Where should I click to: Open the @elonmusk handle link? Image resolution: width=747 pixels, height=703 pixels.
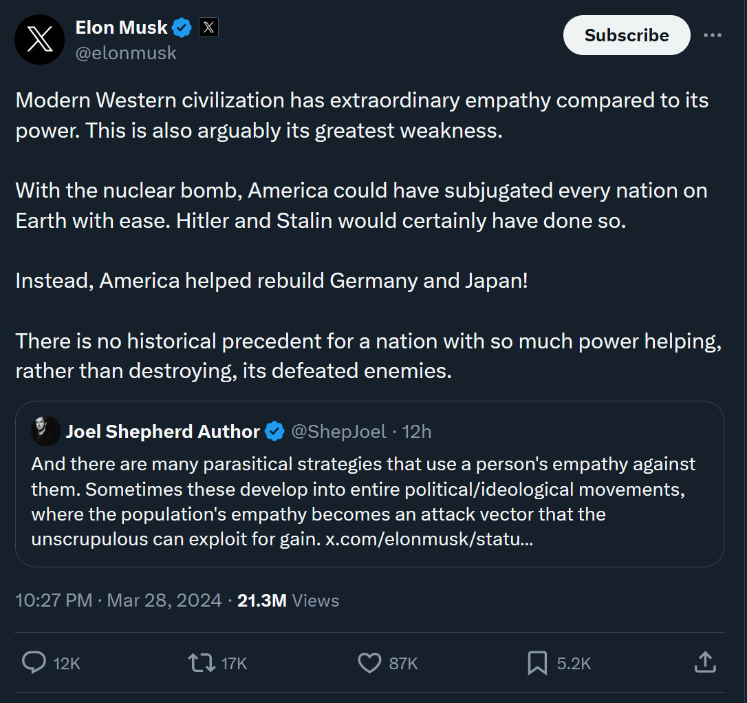(x=126, y=53)
